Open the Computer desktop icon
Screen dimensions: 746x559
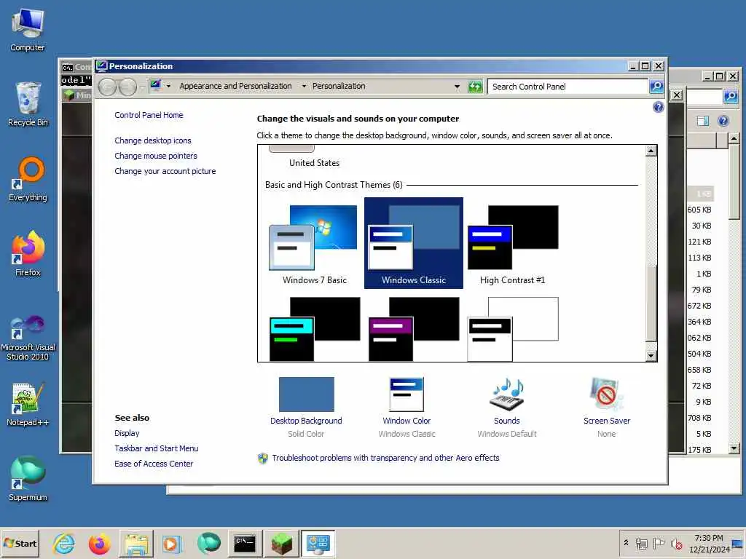click(28, 30)
